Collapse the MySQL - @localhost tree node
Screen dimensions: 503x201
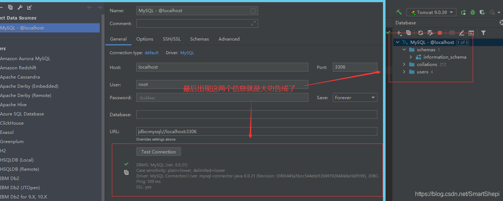pyautogui.click(x=397, y=42)
